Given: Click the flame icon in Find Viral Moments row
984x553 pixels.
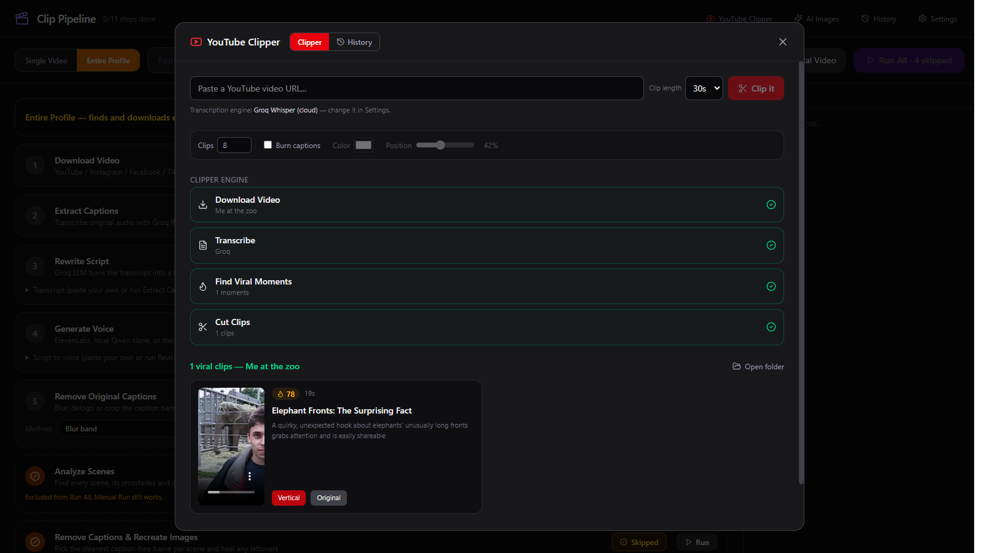Looking at the screenshot, I should tap(203, 286).
